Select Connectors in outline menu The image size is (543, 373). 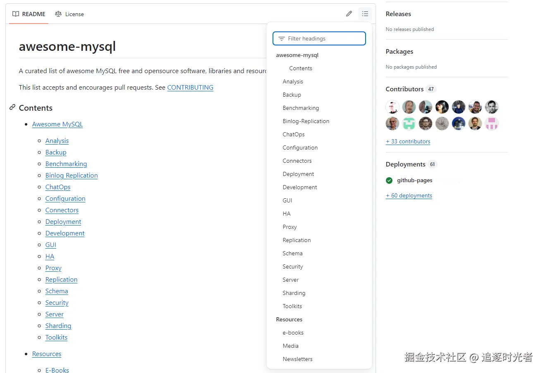[297, 161]
